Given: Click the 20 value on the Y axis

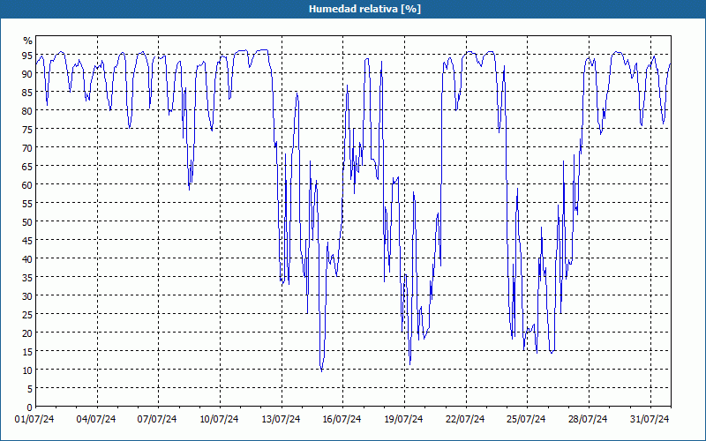Looking at the screenshot, I should click(x=27, y=333).
